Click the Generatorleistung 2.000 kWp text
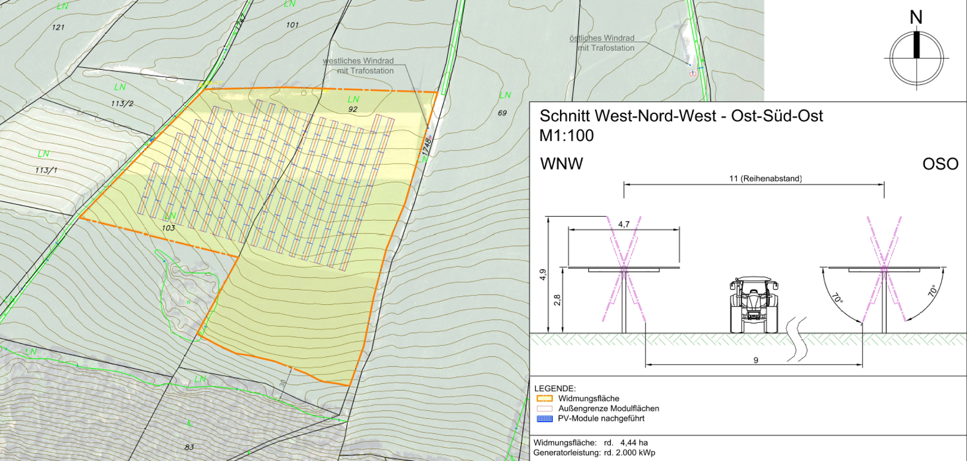Screen dimensions: 967x461 [594, 453]
